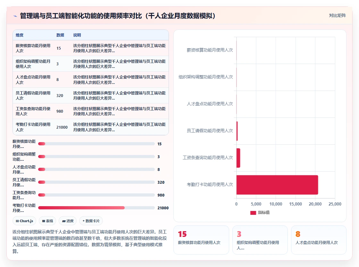This screenshot has height=267, width=359.
Task: Click the 说明 column header
Action: coord(77,35)
